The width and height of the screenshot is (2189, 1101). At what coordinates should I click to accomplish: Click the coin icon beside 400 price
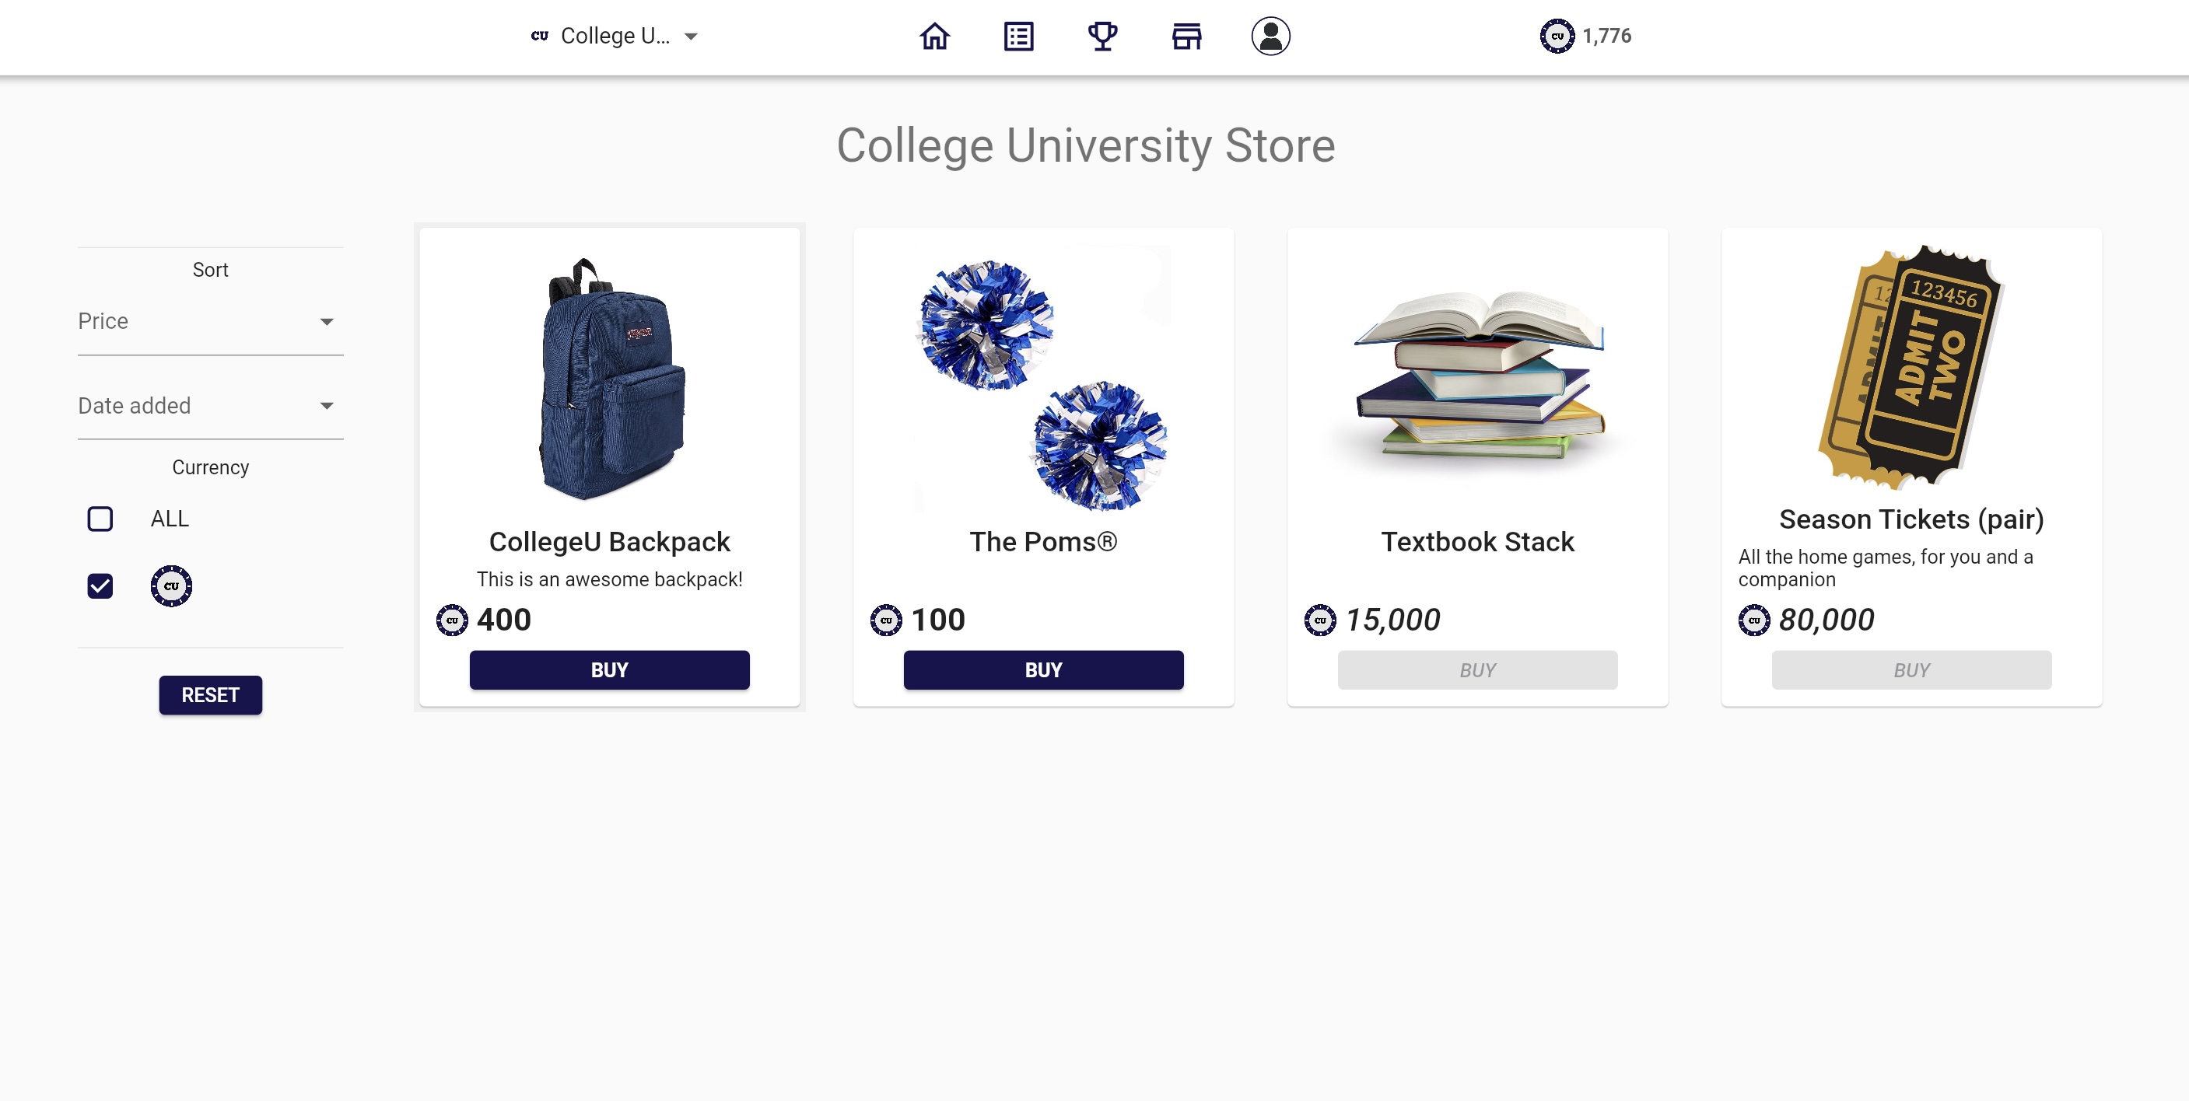[452, 620]
